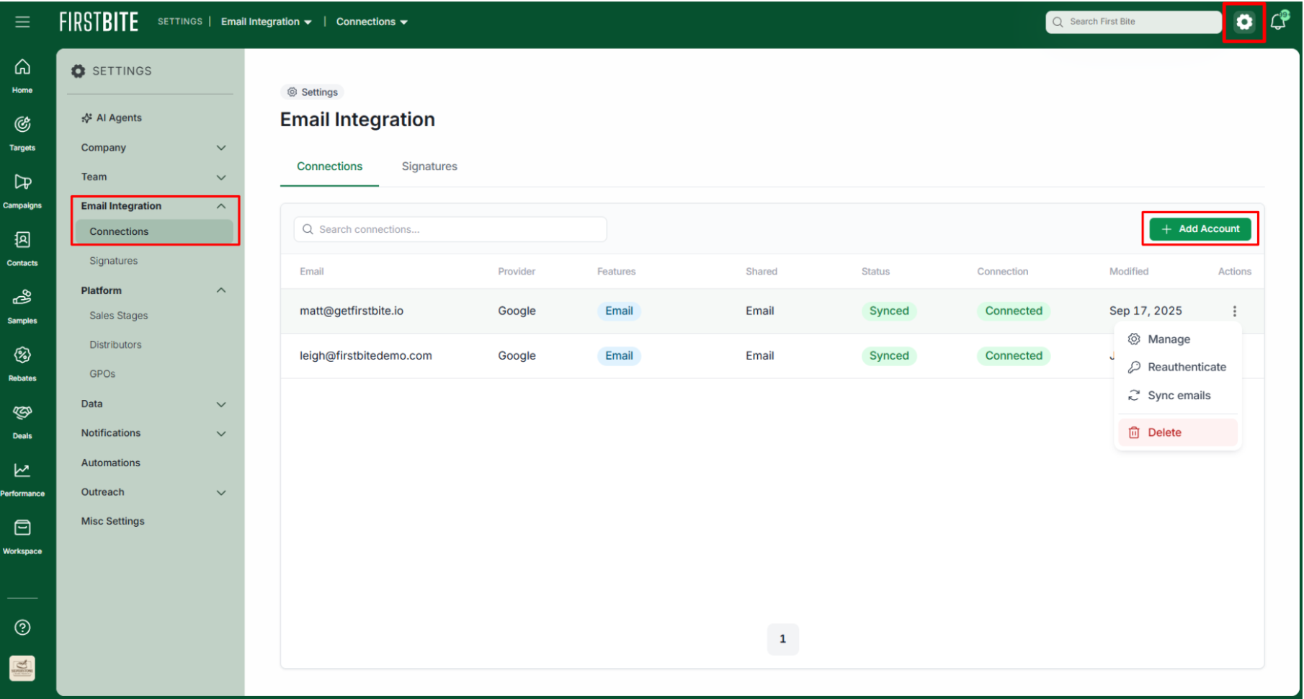This screenshot has height=699, width=1304.
Task: Click the help question mark icon
Action: (x=22, y=628)
